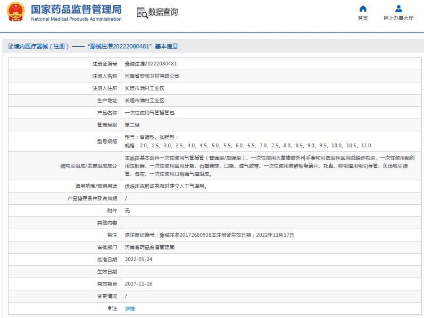
Task: Click the approval date 2022-01-24
Action: (138, 260)
